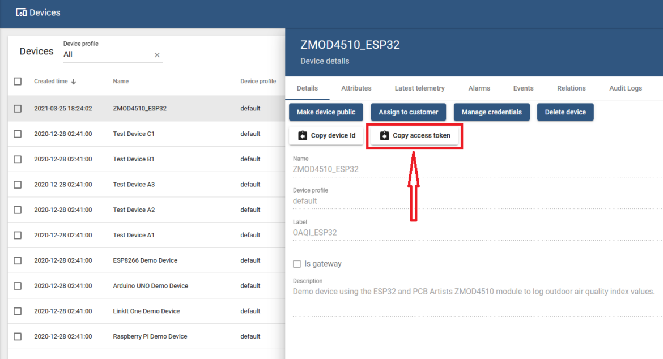Click clipboard icon on Copy access token
The width and height of the screenshot is (663, 359).
click(x=385, y=136)
